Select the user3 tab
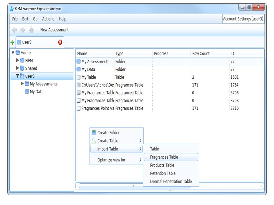The width and height of the screenshot is (274, 205). tap(40, 42)
